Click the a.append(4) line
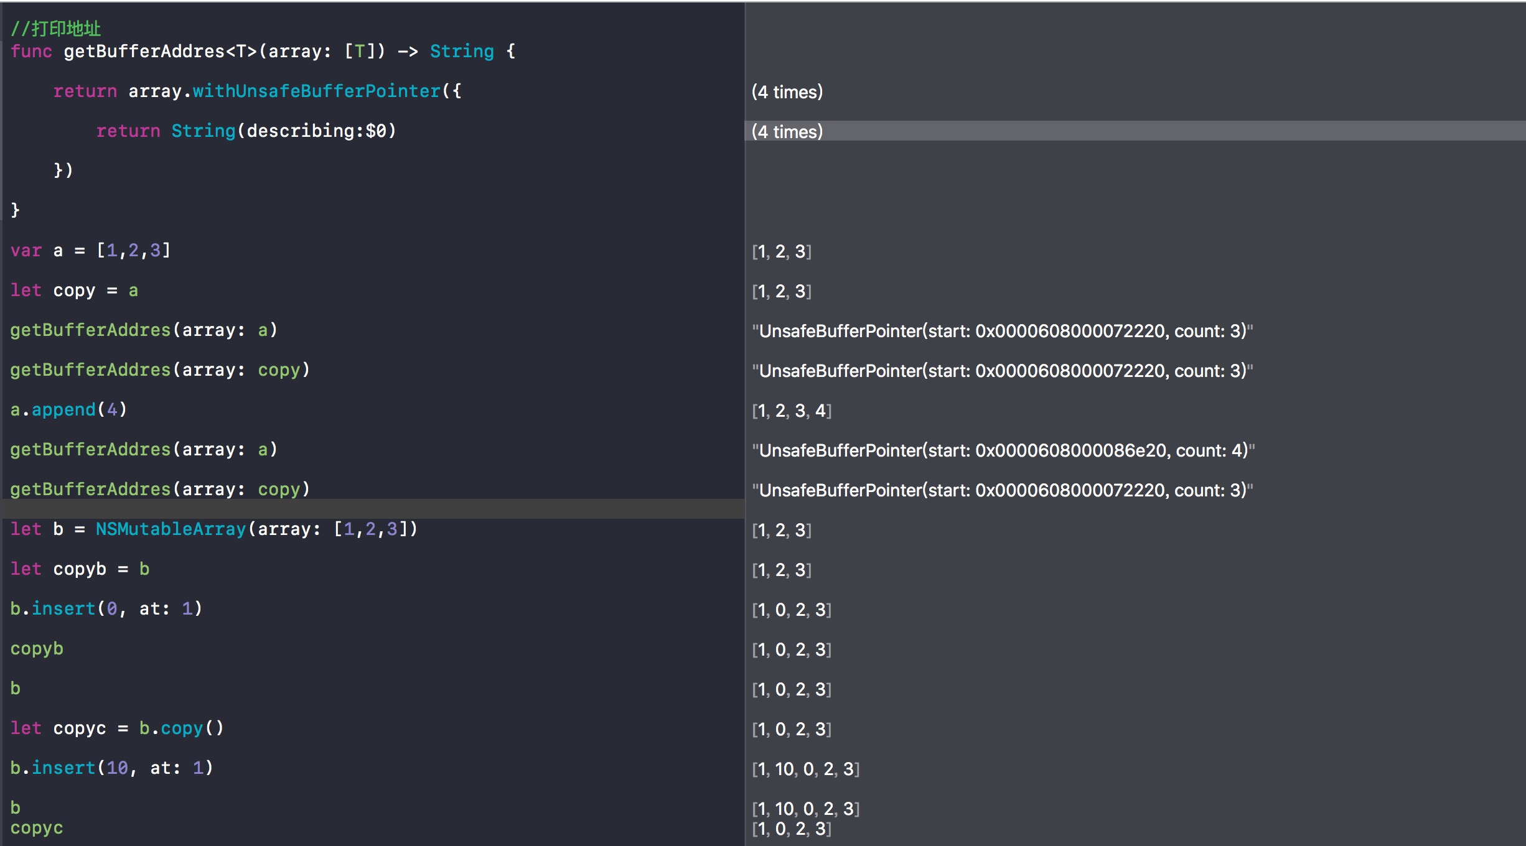 coord(69,409)
